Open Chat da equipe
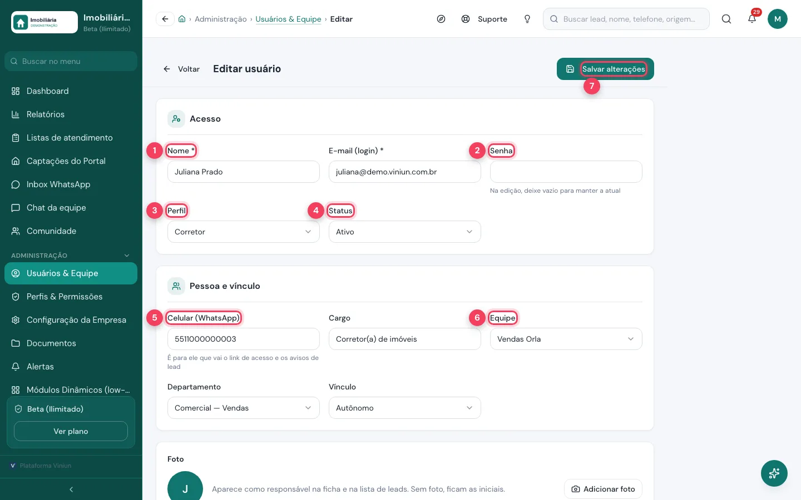801x500 pixels. pyautogui.click(x=71, y=208)
